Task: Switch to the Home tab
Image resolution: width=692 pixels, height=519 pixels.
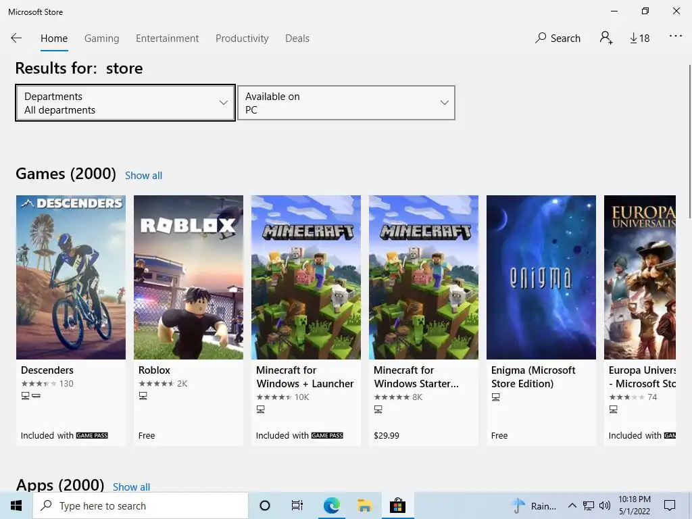Action: 54,39
